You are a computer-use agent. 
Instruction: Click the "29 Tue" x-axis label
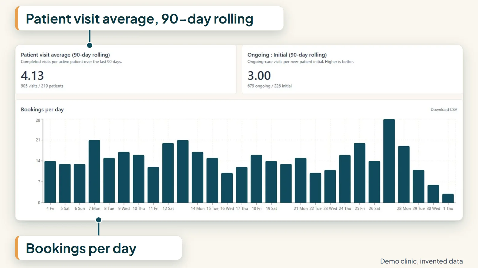coord(419,208)
